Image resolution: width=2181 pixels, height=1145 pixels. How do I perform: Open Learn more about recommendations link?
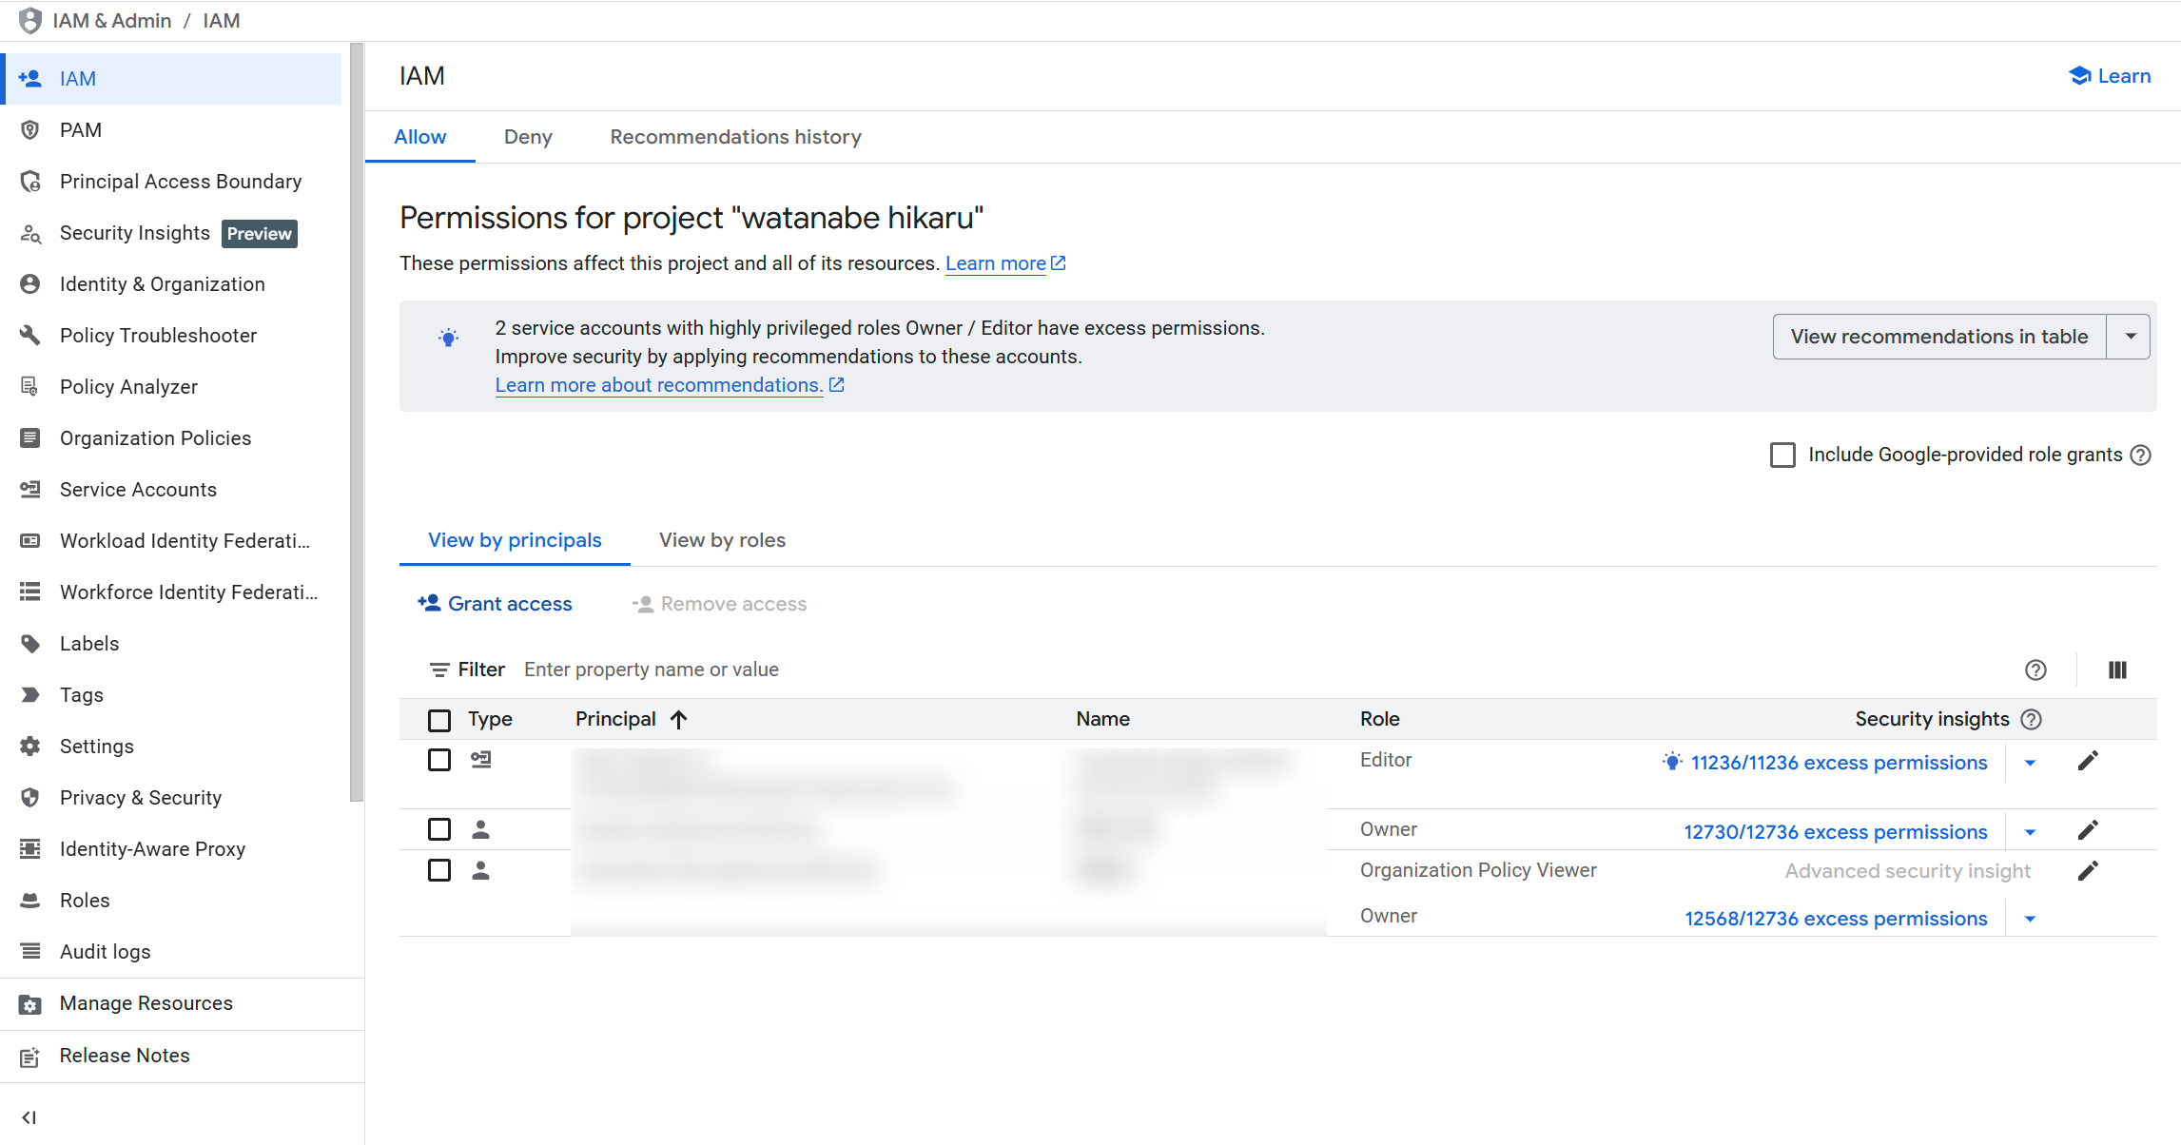[x=659, y=385]
